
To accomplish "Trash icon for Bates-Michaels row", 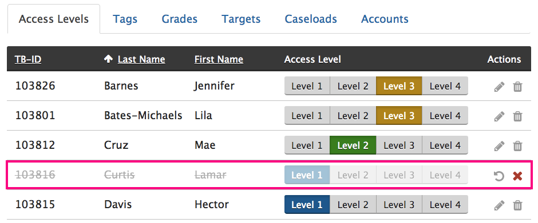I will pos(517,116).
